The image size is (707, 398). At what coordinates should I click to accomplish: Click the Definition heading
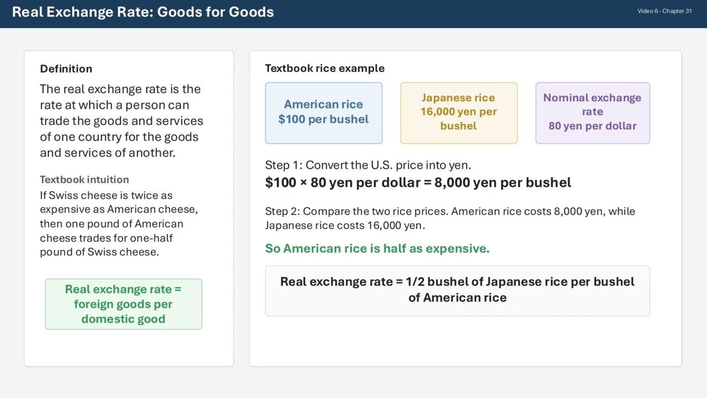tap(66, 69)
